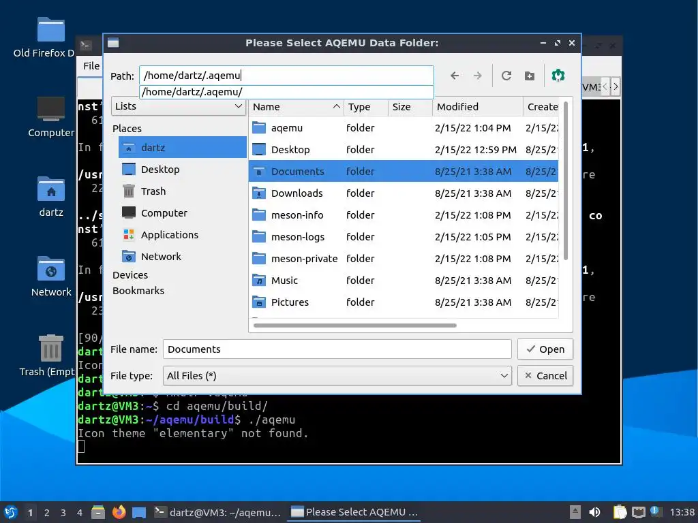This screenshot has height=523, width=698.
Task: Select Computer in Places sidebar
Action: point(183,212)
